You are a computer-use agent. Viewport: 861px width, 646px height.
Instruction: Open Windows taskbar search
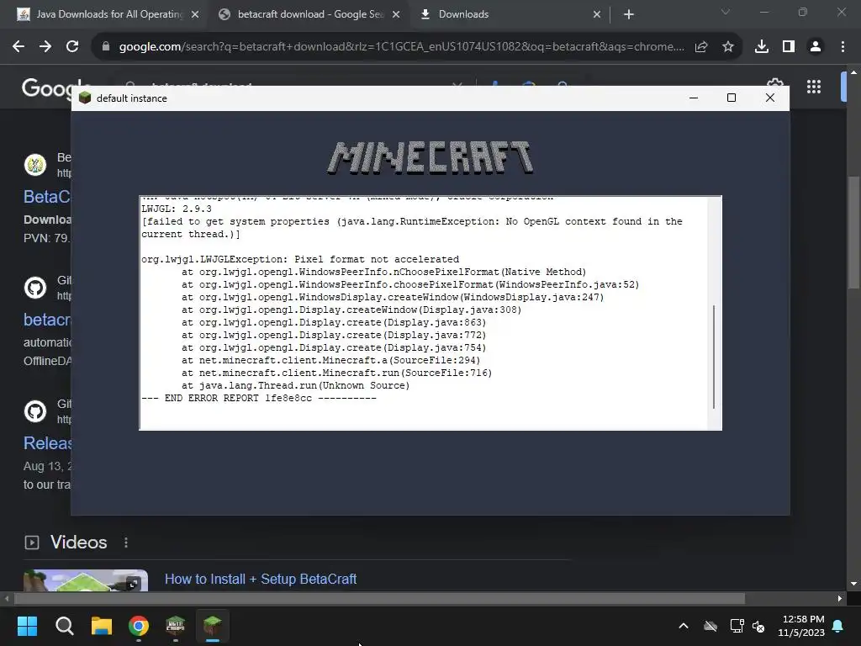click(x=64, y=626)
